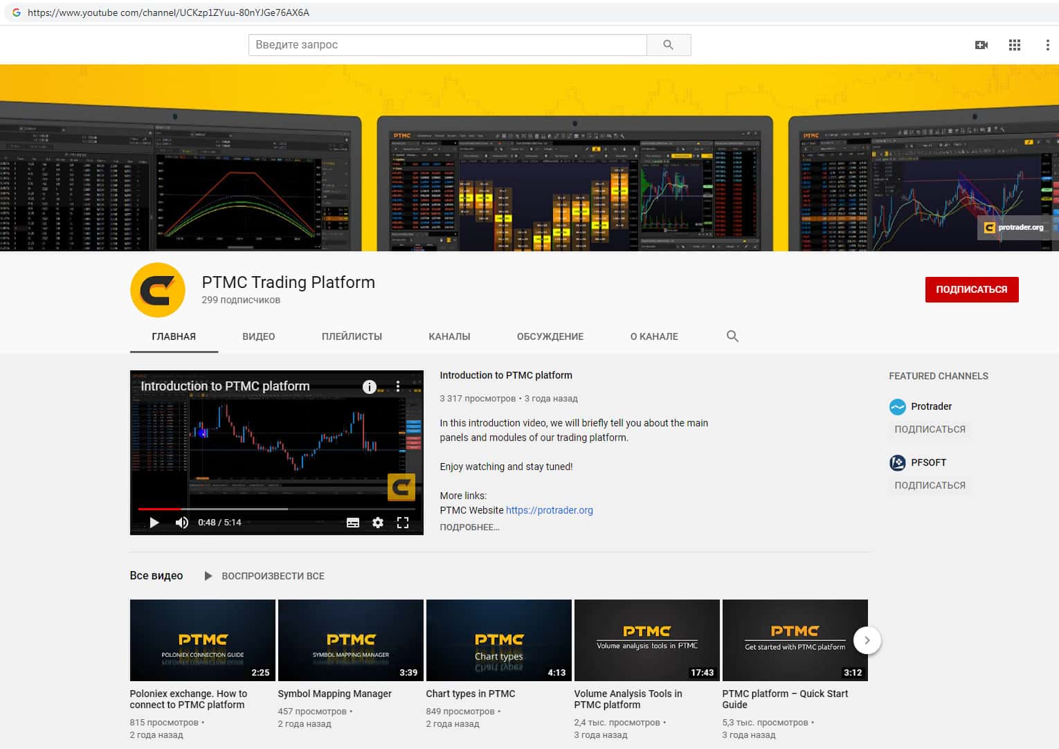Expand description with ПОДРОБНЕЕ
1059x749 pixels.
click(x=469, y=527)
